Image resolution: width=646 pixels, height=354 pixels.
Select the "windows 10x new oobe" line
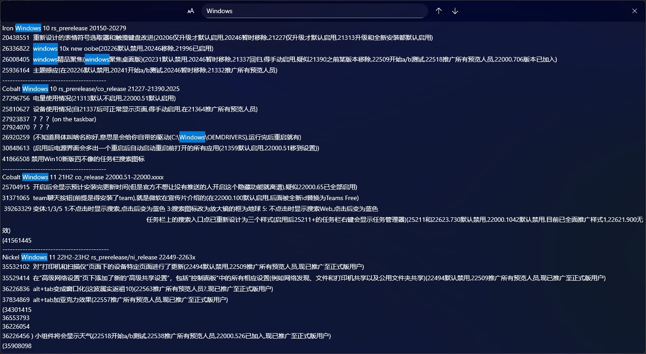point(108,48)
